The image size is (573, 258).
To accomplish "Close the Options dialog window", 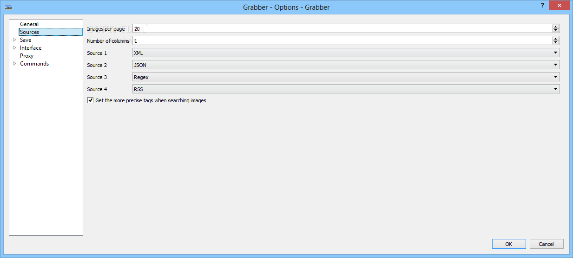I will [559, 5].
